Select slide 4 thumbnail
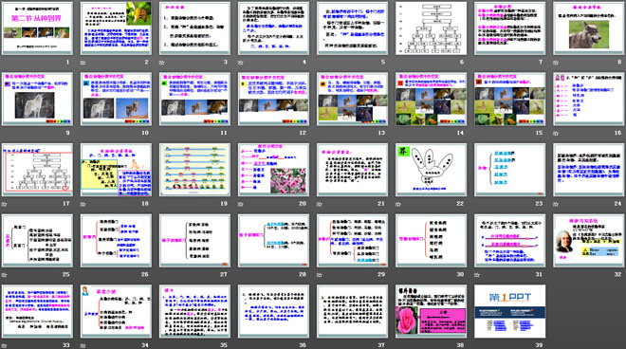Viewport: 626px width, 349px height. [x=274, y=28]
